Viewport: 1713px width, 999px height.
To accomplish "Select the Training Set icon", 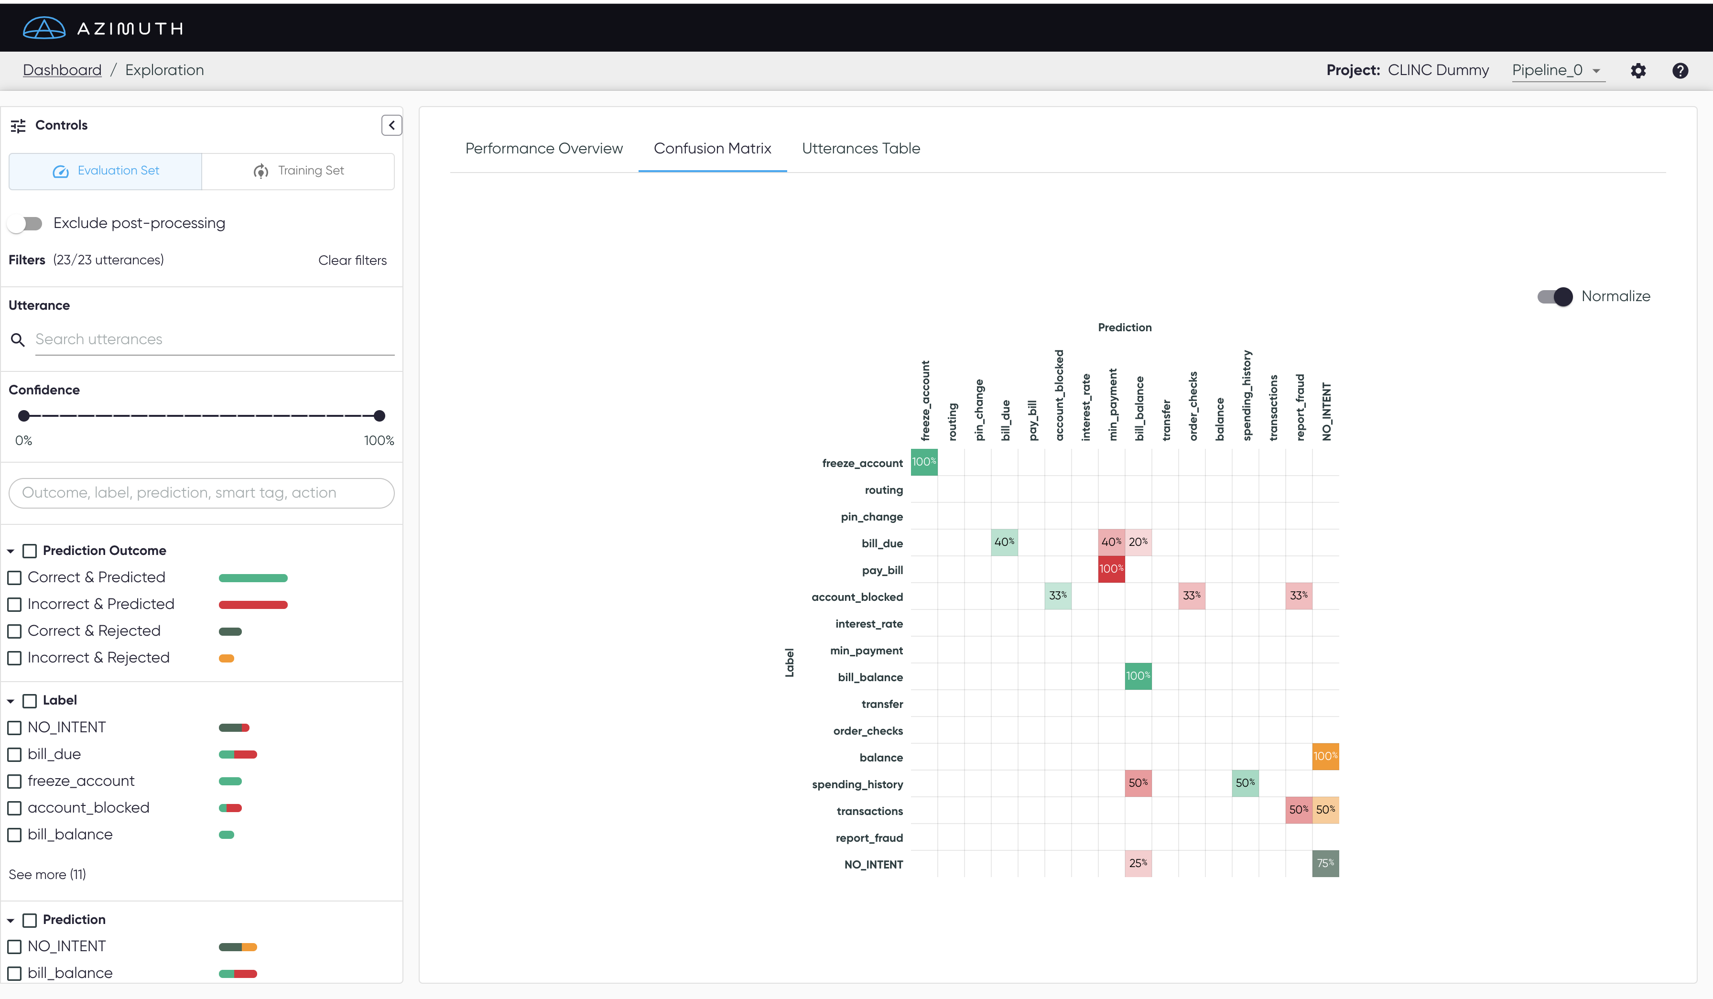I will pyautogui.click(x=261, y=171).
